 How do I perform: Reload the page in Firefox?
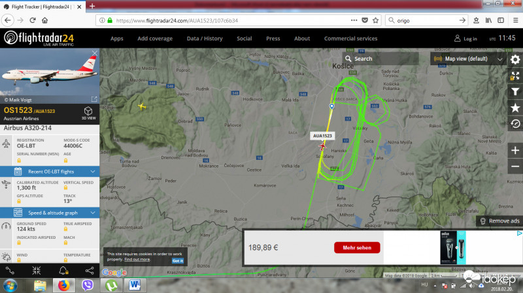[x=32, y=20]
